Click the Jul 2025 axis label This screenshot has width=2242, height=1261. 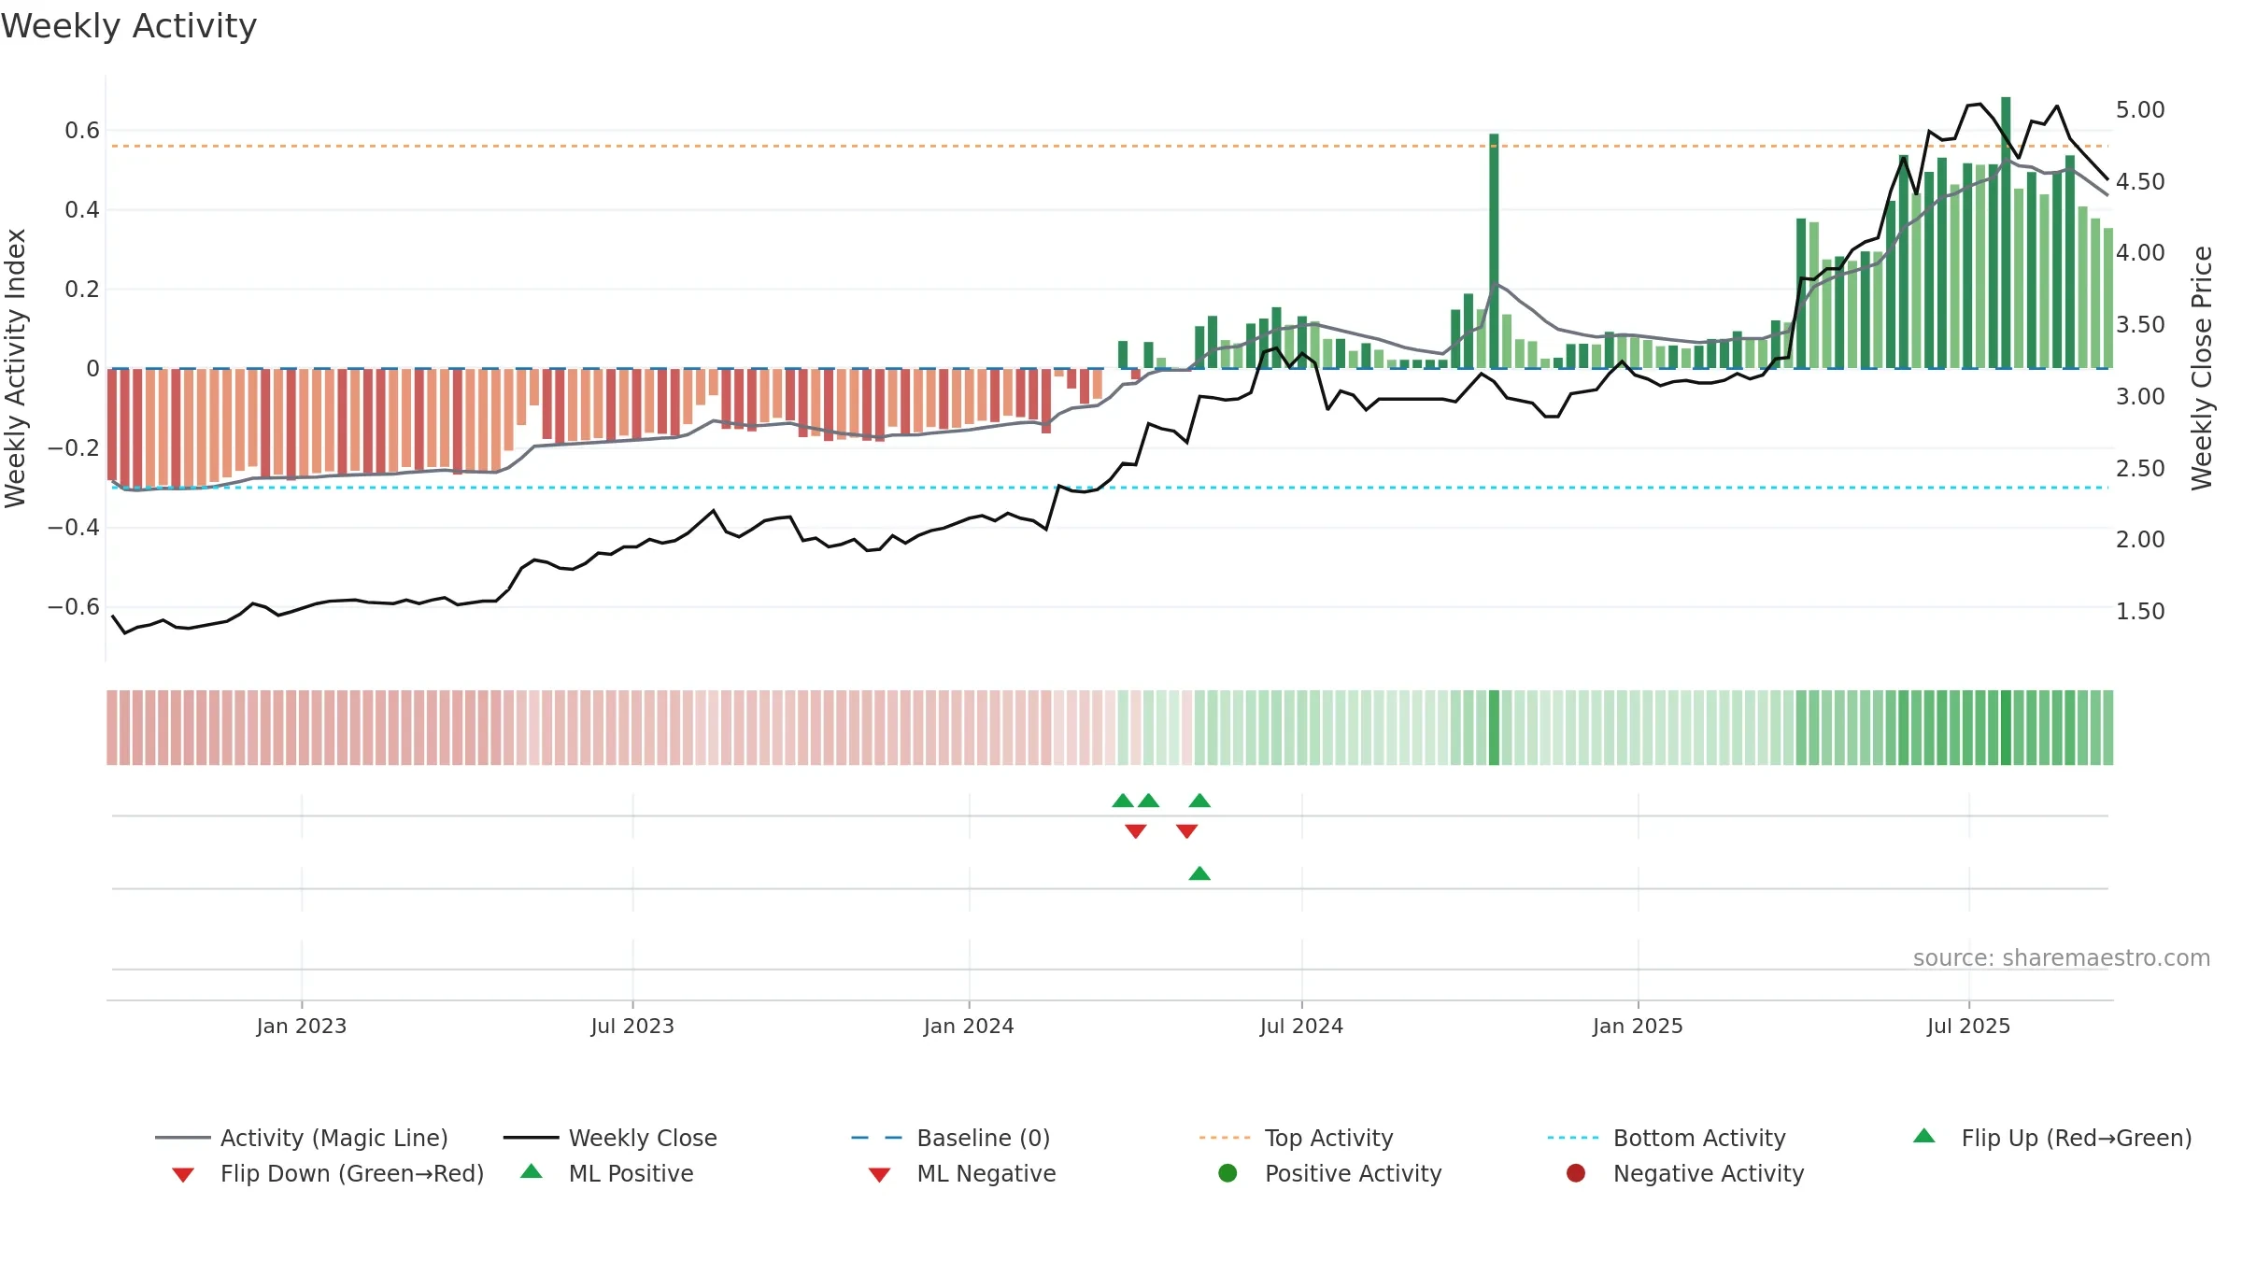pos(1968,1027)
